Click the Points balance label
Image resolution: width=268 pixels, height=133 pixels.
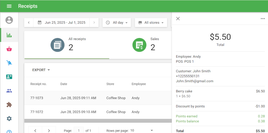pyautogui.click(x=187, y=121)
